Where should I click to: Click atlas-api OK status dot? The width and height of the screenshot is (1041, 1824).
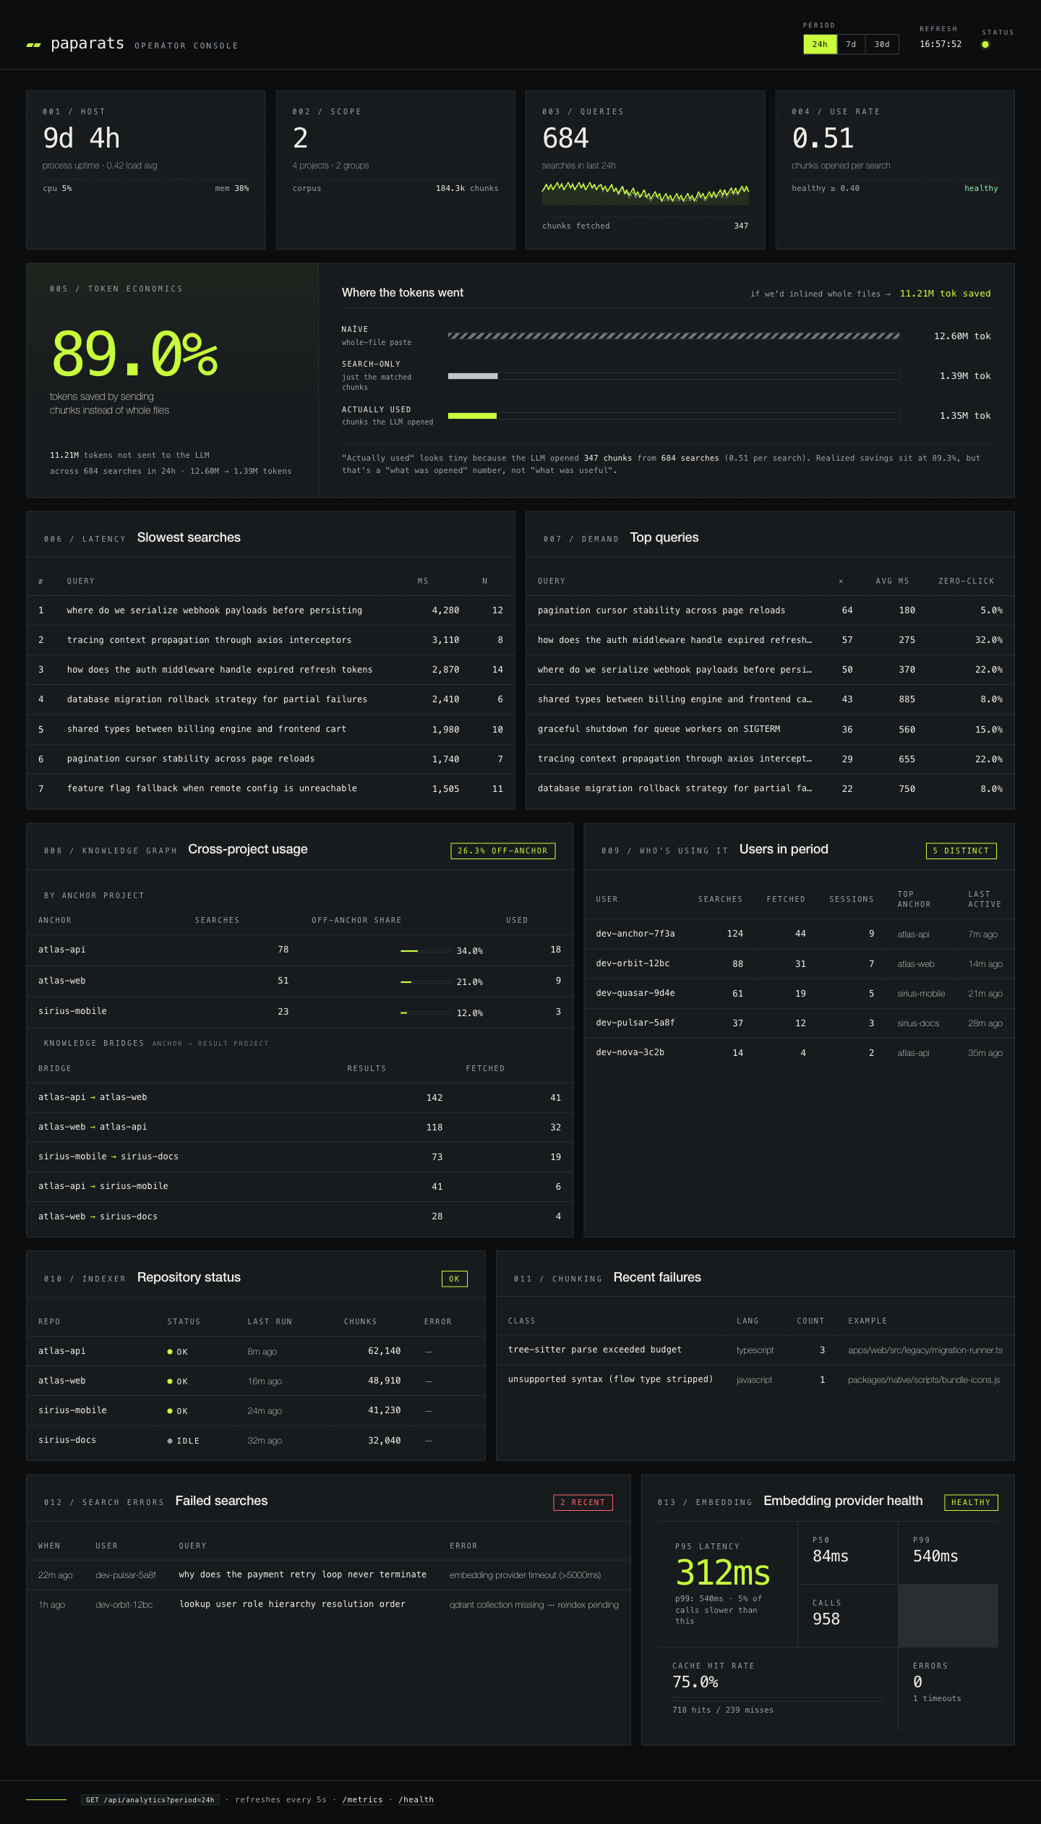[170, 1352]
